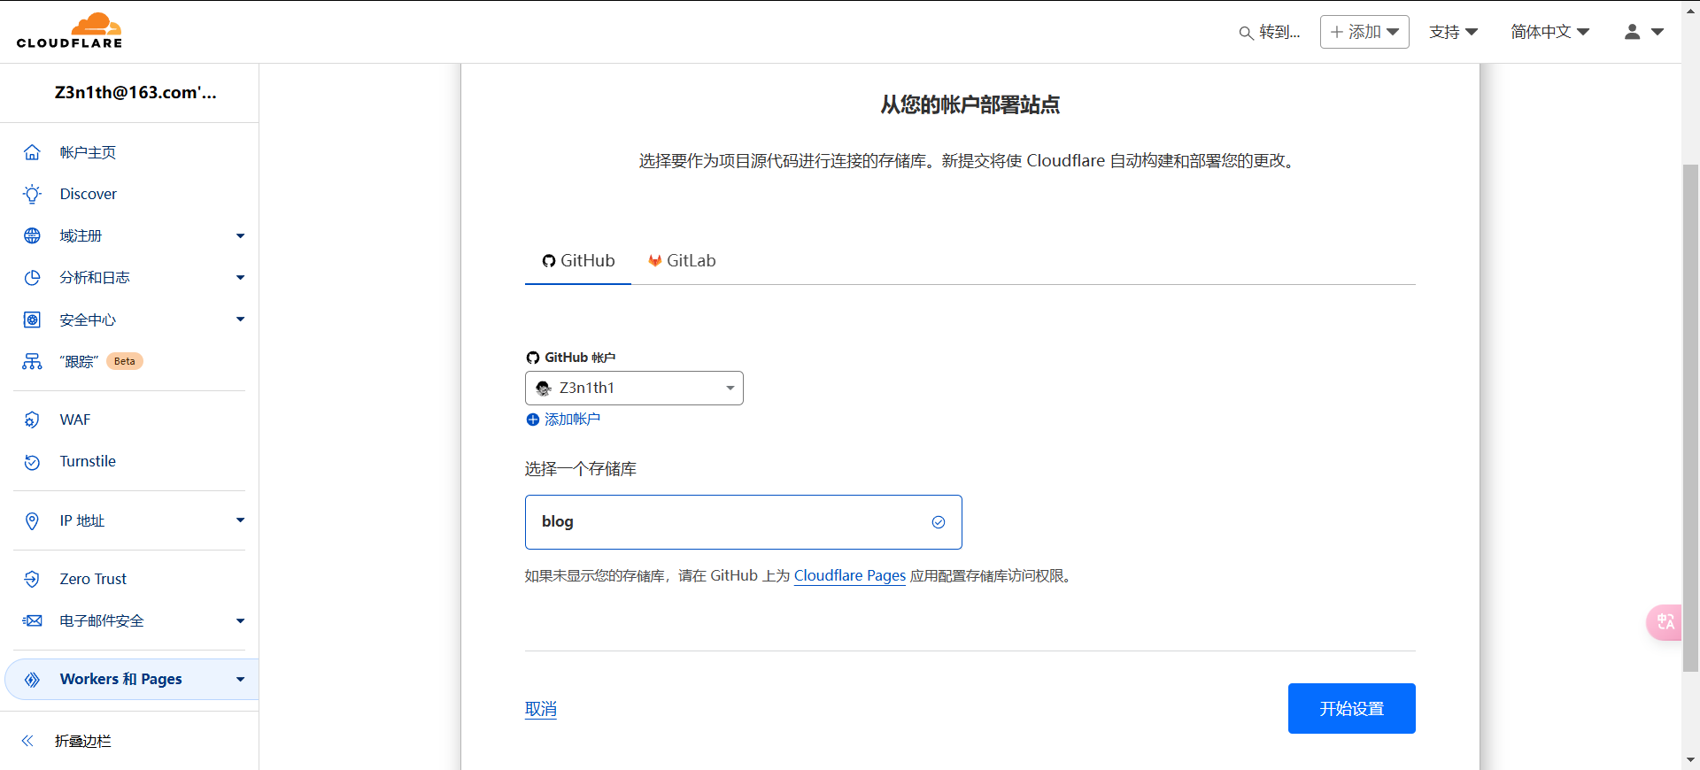This screenshot has width=1700, height=770.
Task: Expand the IP 地址 submenu arrow
Action: coord(240,520)
